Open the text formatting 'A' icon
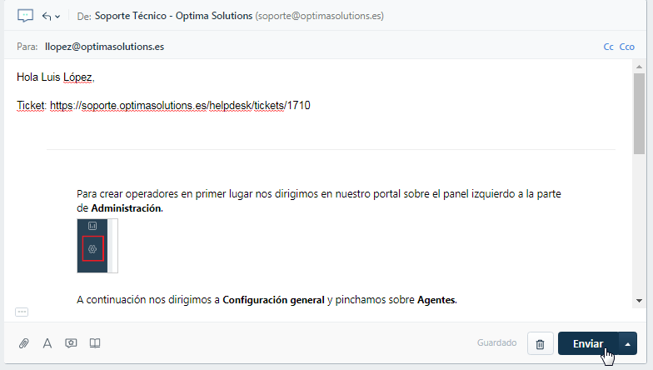Screen dimensions: 653x370 (47, 342)
